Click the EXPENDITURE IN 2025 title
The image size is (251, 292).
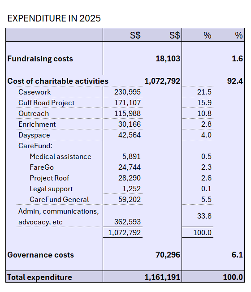pos(54,18)
